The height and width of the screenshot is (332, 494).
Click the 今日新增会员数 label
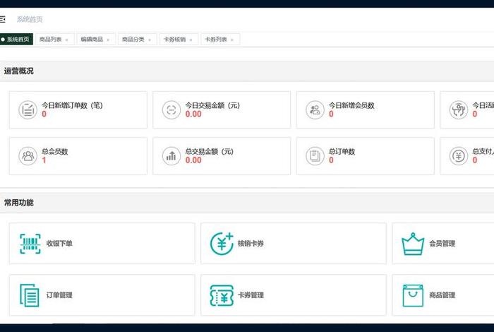351,105
